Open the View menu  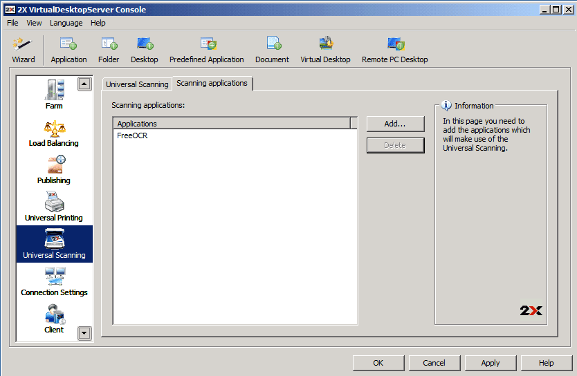34,23
